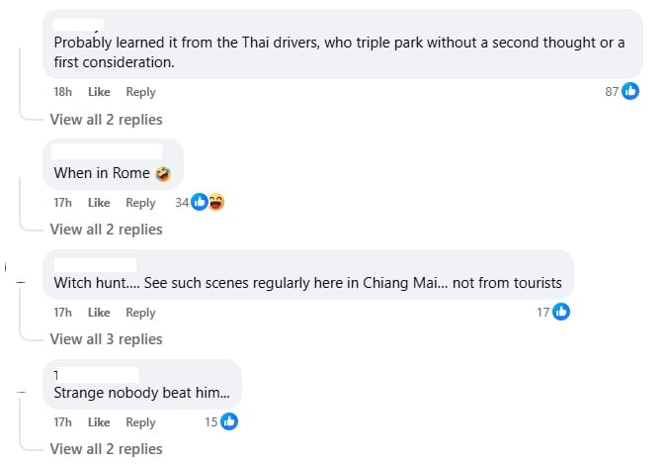Viewport: 668px width, 464px height.
Task: Like the 'Strange nobody beat him' comment
Action: [99, 422]
